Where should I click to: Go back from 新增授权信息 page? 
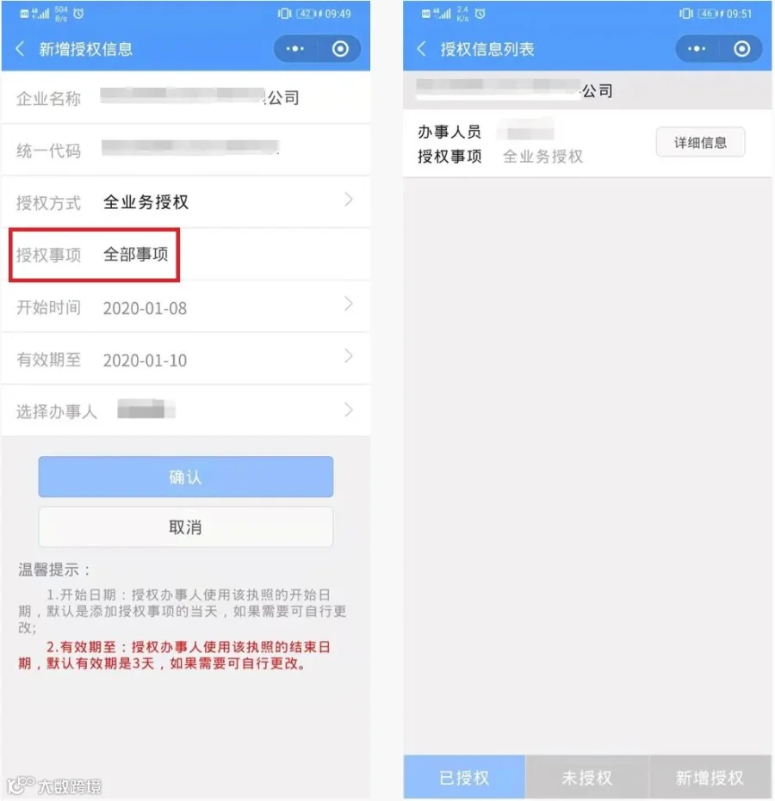[x=20, y=49]
